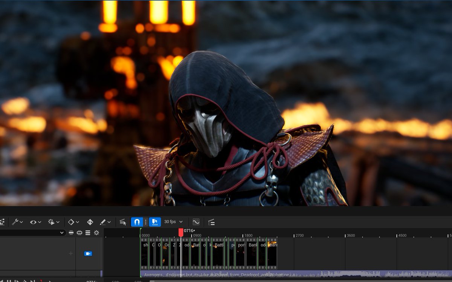The width and height of the screenshot is (452, 282).
Task: Open the outliner settings gear
Action: pyautogui.click(x=96, y=233)
